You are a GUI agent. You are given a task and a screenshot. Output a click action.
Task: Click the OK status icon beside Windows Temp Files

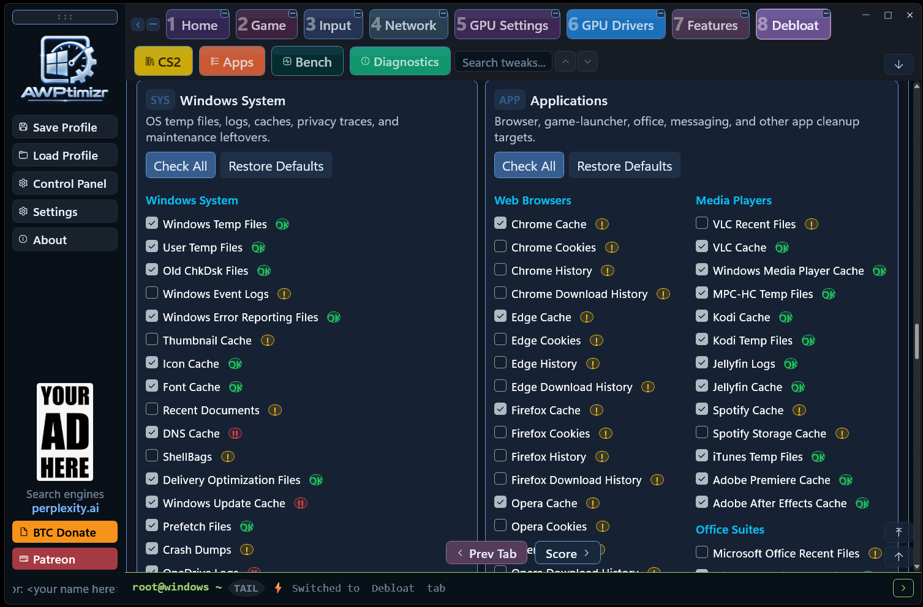tap(282, 225)
